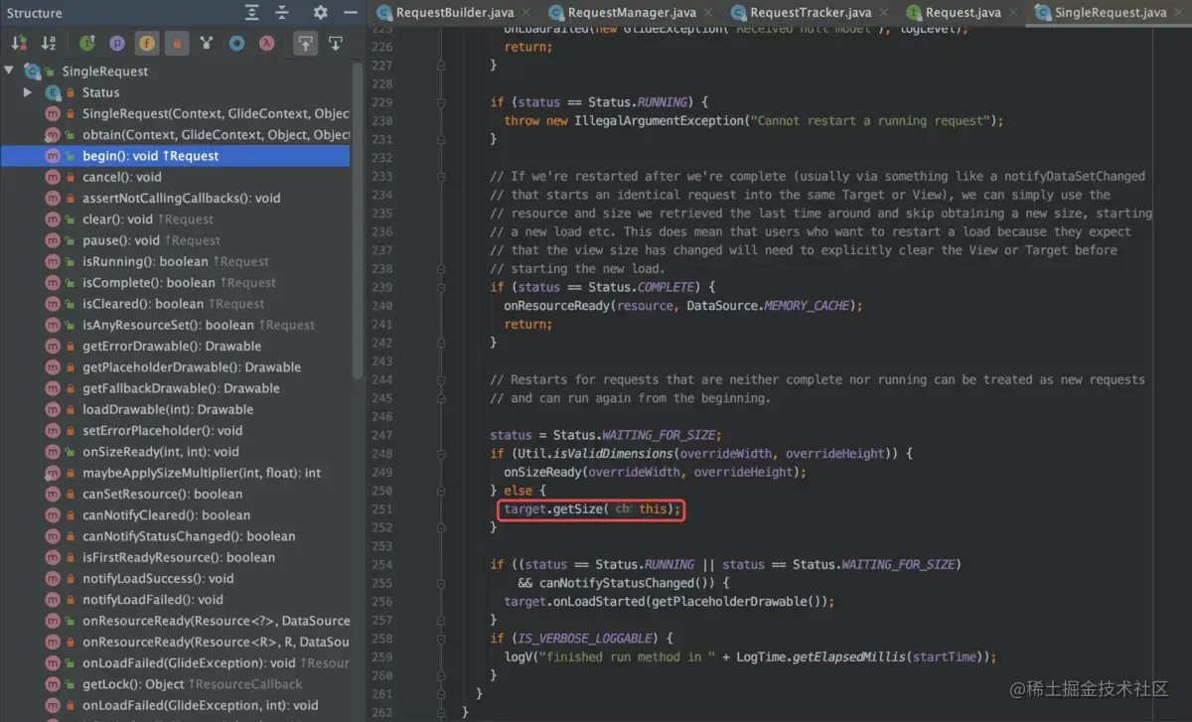Hide the Structure tool window
This screenshot has width=1192, height=722.
pos(350,13)
